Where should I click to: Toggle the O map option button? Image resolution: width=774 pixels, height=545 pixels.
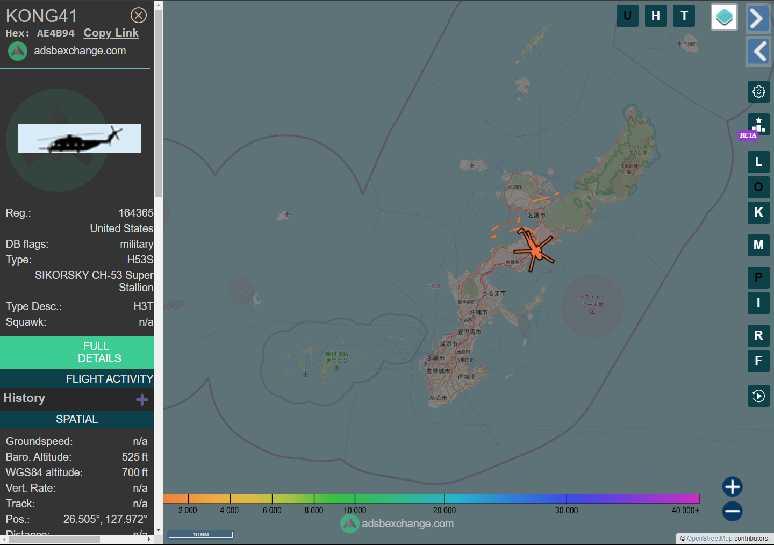[x=758, y=187]
